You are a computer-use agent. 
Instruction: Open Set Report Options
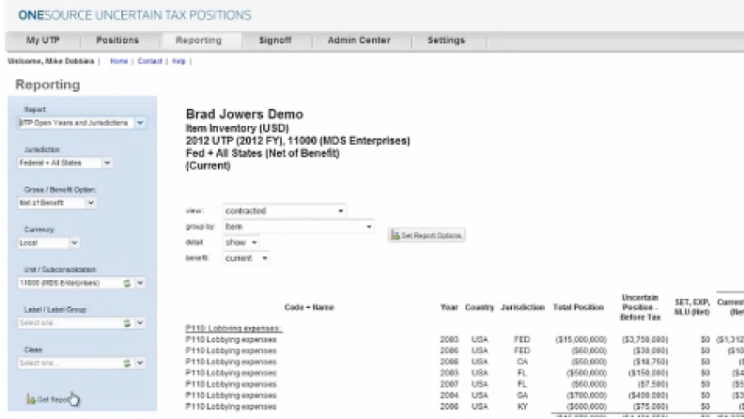pyautogui.click(x=426, y=235)
